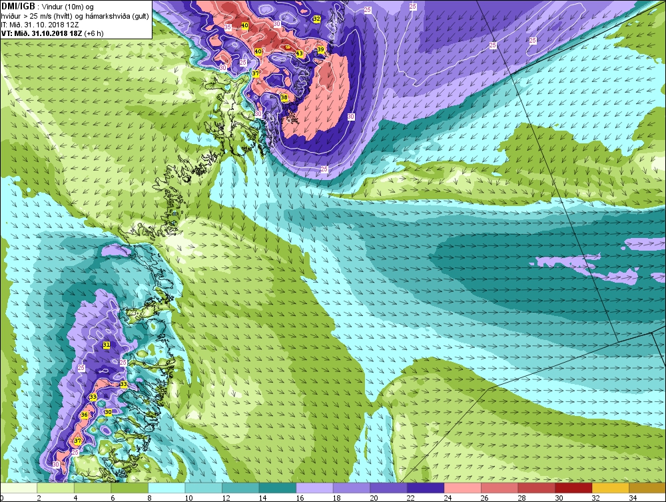This screenshot has height=502, width=666.
Task: Click the 'VT: Mið. 31.10.2018 18Z' valid time
Action: pos(41,33)
